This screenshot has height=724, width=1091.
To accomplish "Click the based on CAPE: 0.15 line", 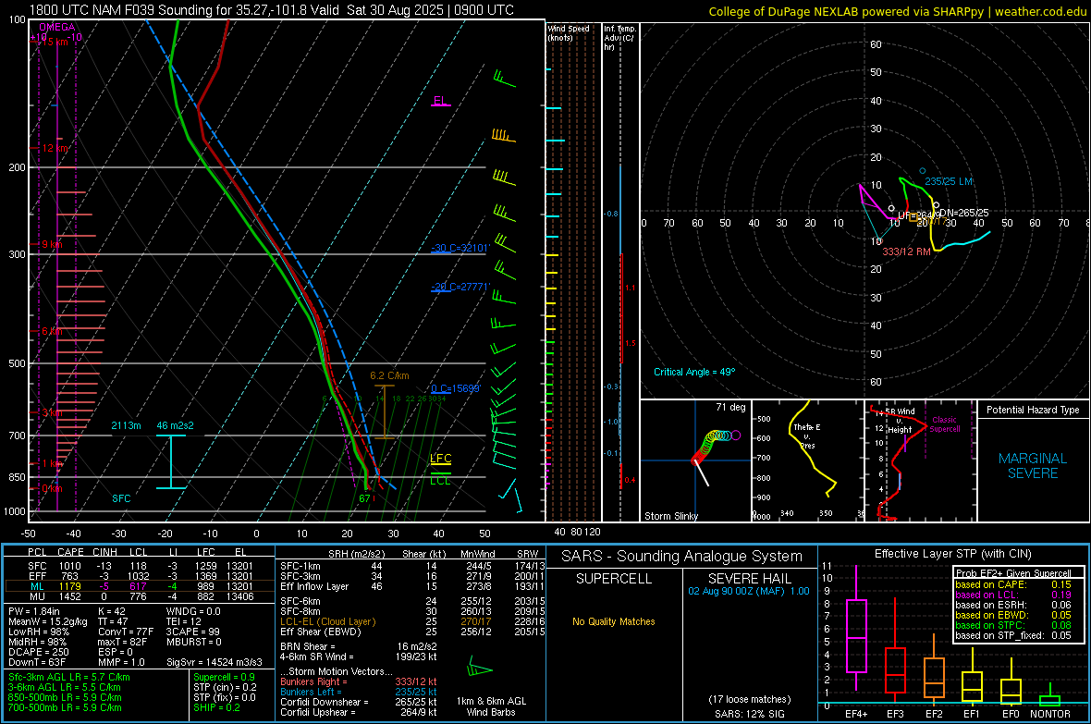I will point(1013,584).
